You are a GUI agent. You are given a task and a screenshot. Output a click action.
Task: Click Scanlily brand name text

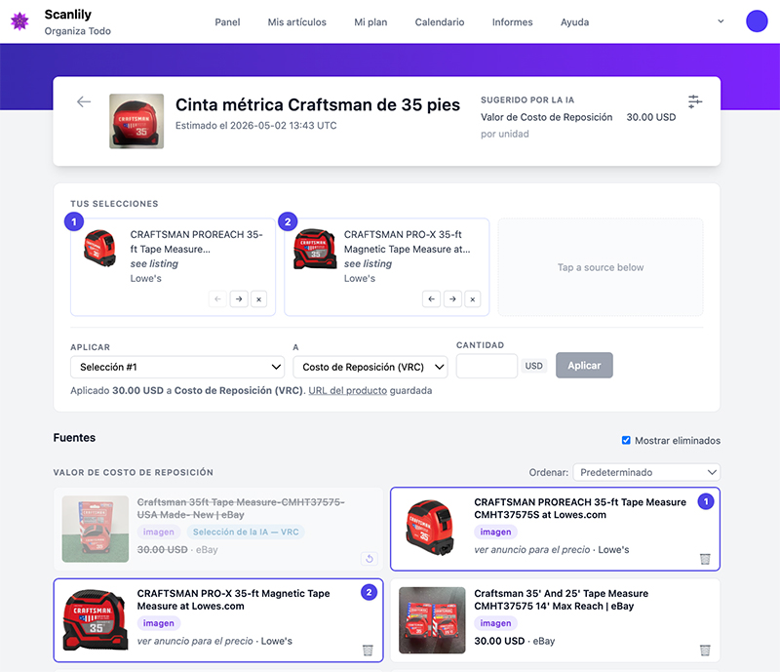tap(67, 15)
